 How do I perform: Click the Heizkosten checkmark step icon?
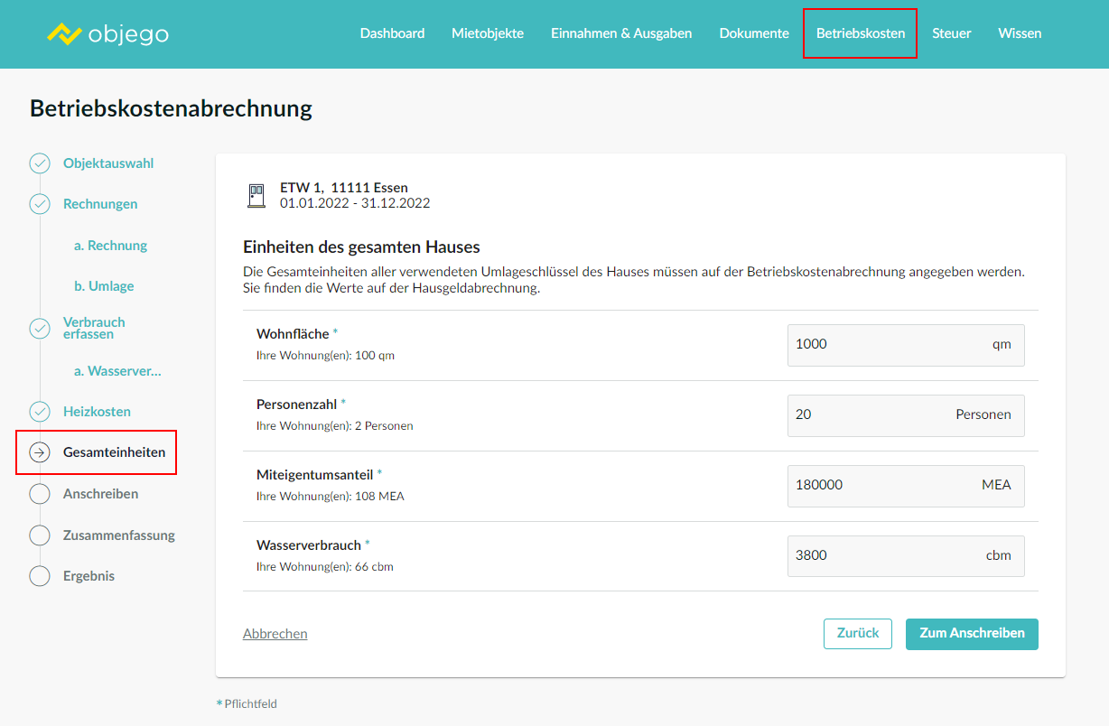(x=40, y=412)
